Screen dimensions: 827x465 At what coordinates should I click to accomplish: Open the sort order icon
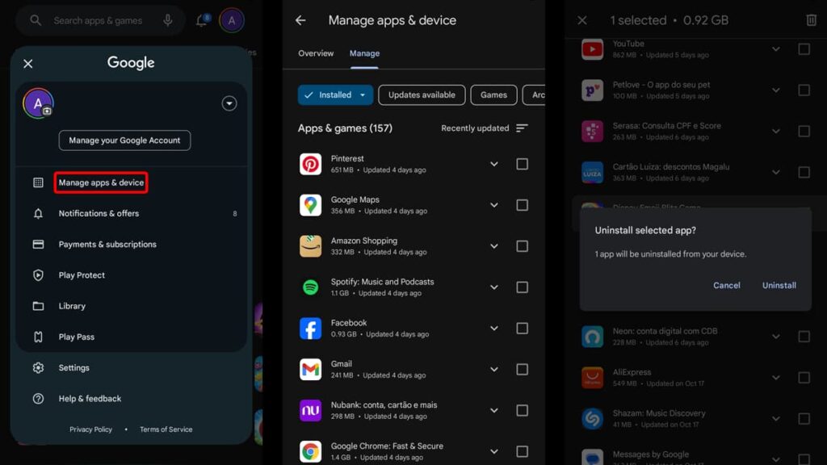point(522,128)
